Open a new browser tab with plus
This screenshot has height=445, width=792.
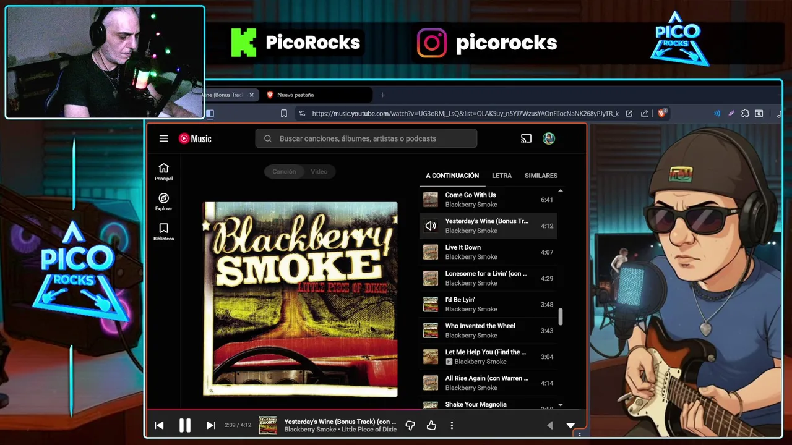click(x=382, y=95)
